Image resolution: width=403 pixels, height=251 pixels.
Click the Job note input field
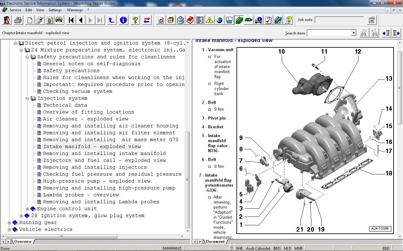(x=339, y=20)
